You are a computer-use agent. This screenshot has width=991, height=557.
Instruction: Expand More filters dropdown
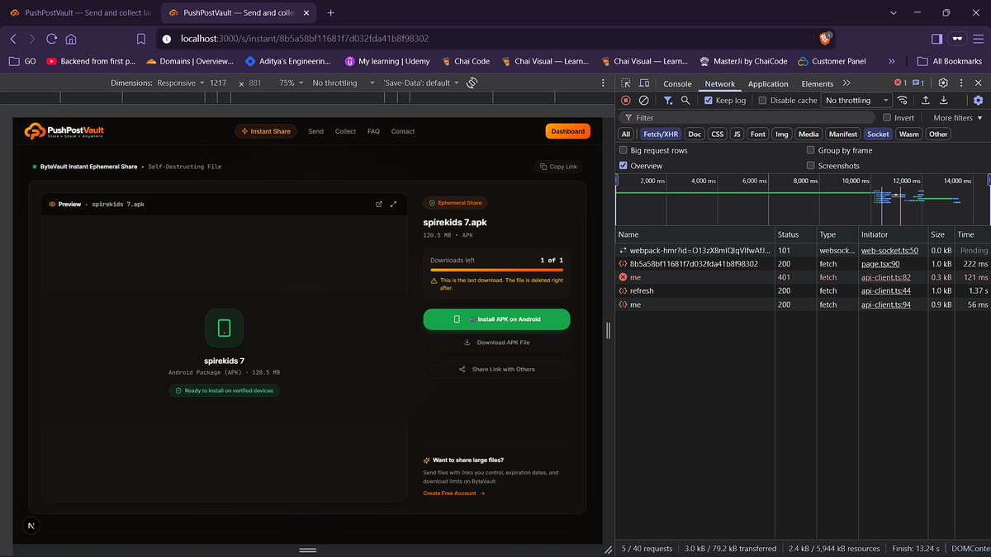pyautogui.click(x=957, y=117)
